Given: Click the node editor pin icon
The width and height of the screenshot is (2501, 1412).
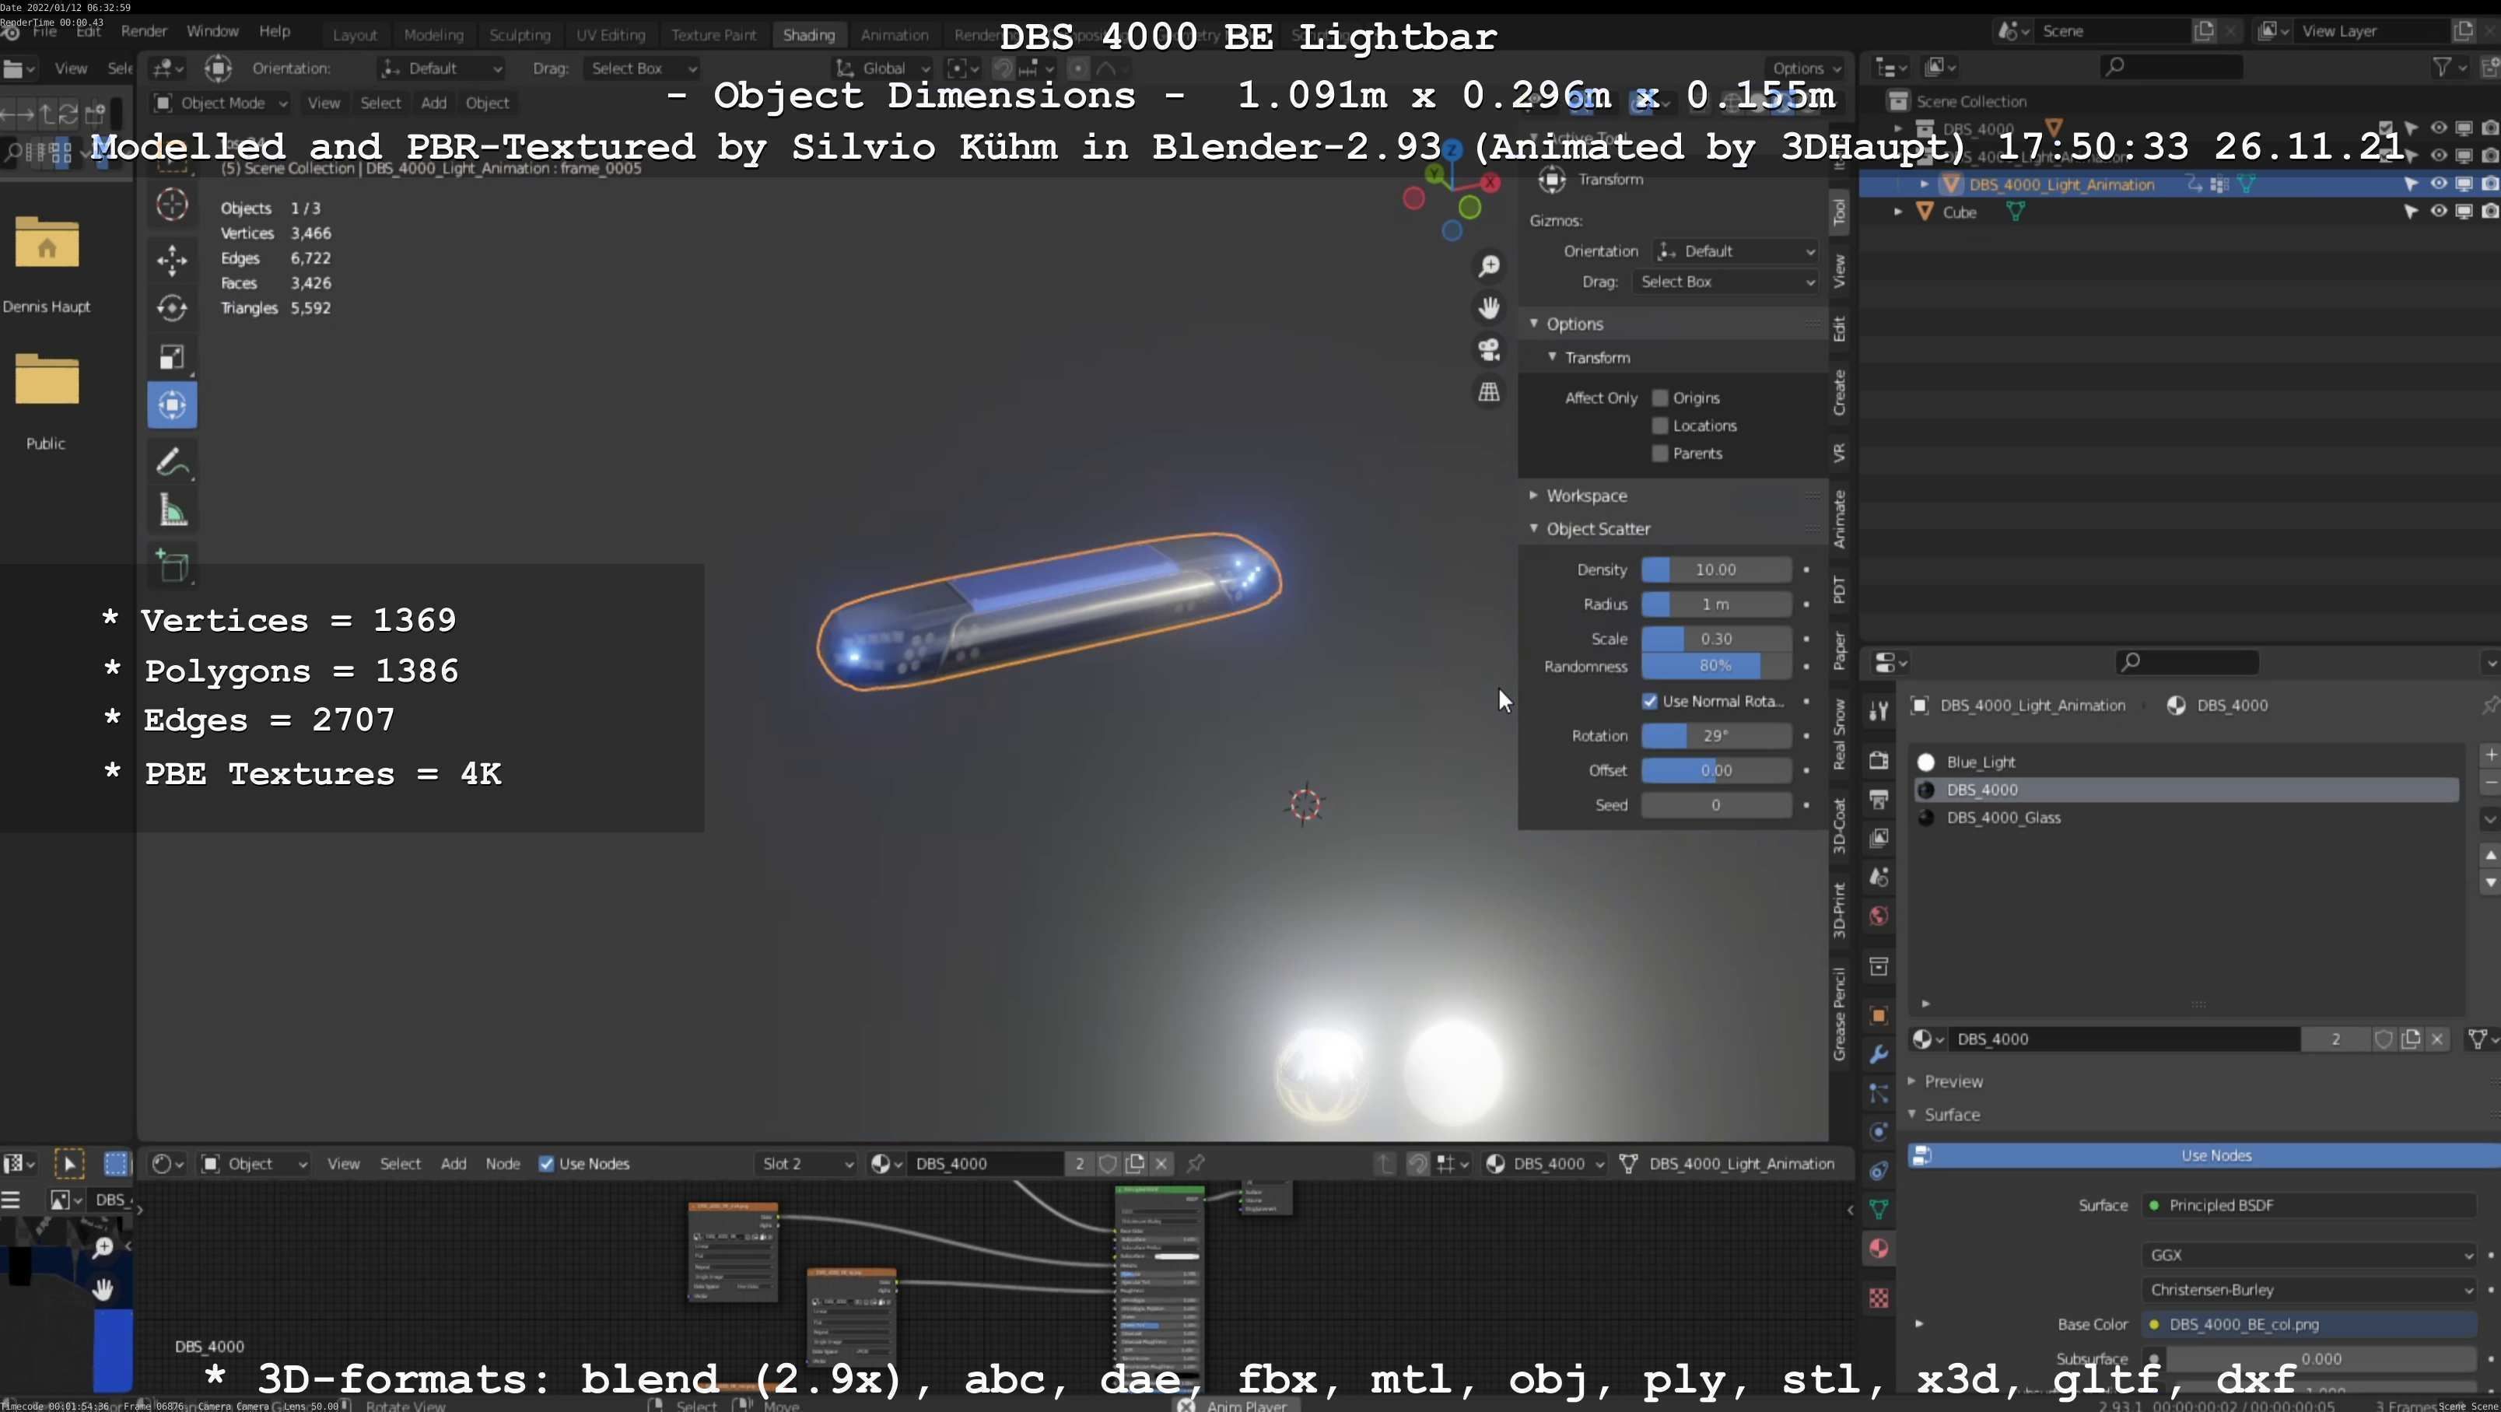Looking at the screenshot, I should (1196, 1162).
